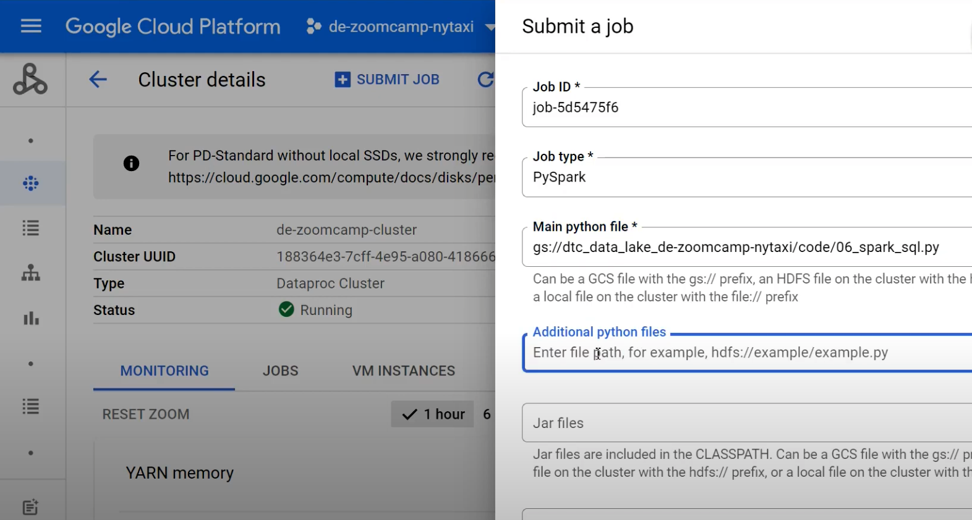Open the cloud.google.com disks documentation link
This screenshot has width=972, height=520.
[x=331, y=178]
